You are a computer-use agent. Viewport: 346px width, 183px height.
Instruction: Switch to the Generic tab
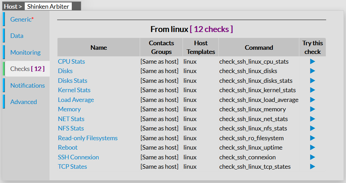22,19
